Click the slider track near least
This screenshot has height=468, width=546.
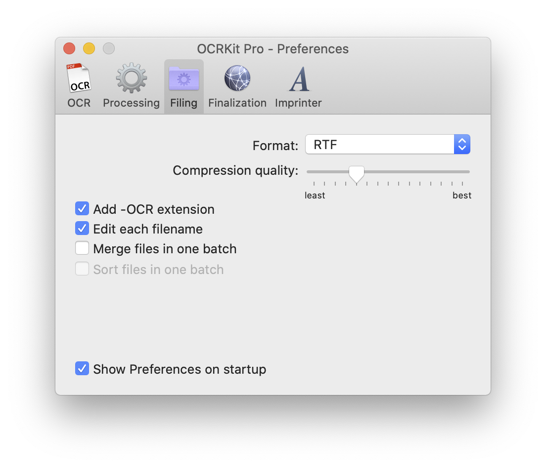(x=315, y=172)
